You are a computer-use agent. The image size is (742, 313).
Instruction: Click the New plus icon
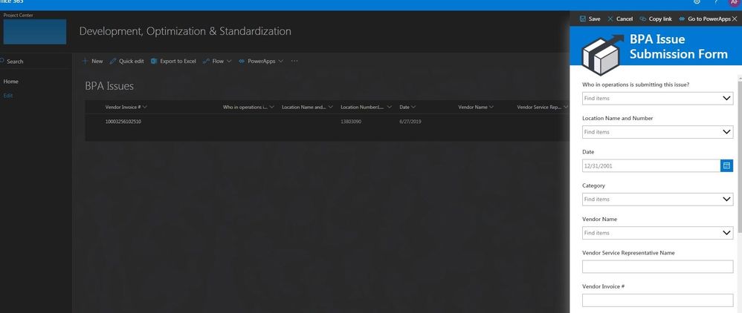(86, 61)
